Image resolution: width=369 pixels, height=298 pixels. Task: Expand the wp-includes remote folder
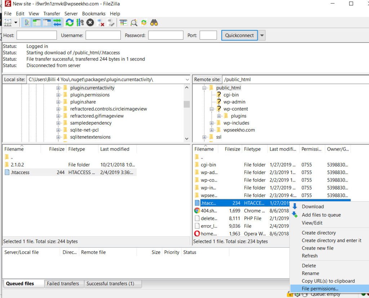point(212,123)
